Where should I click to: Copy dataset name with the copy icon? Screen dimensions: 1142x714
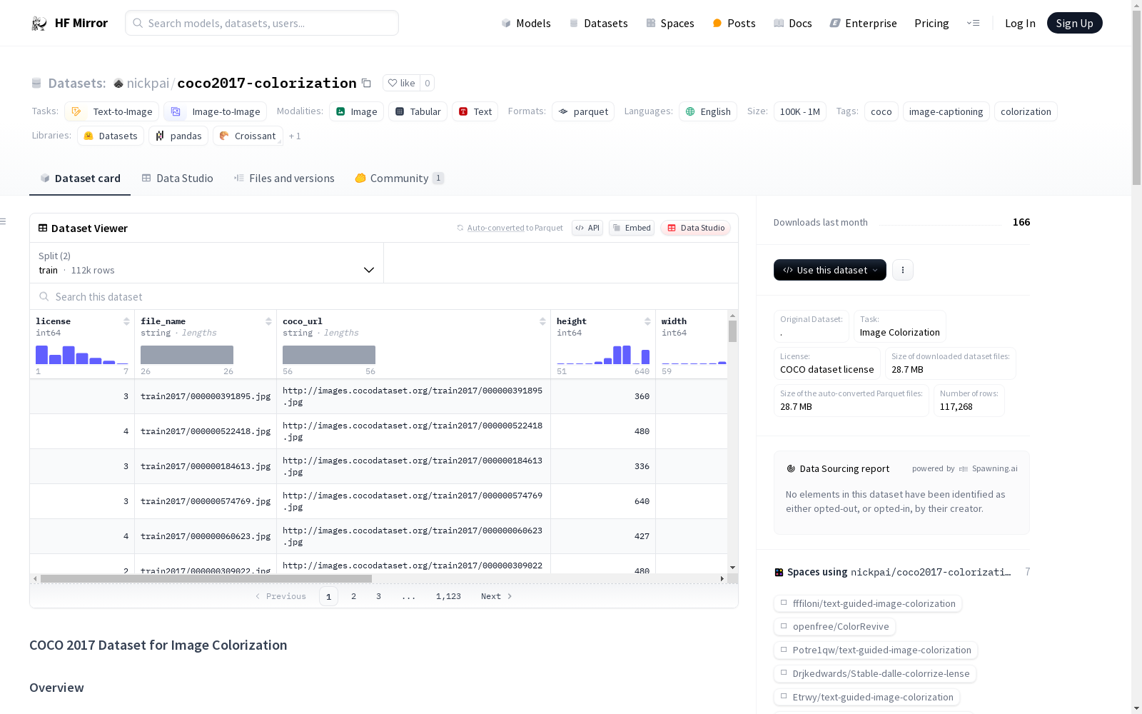pos(366,84)
